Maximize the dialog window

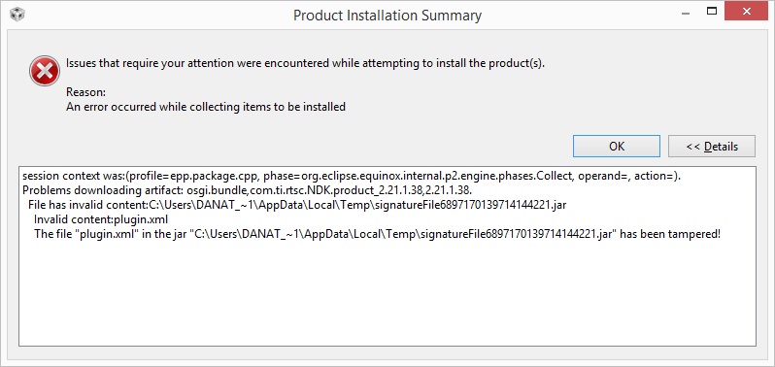711,11
